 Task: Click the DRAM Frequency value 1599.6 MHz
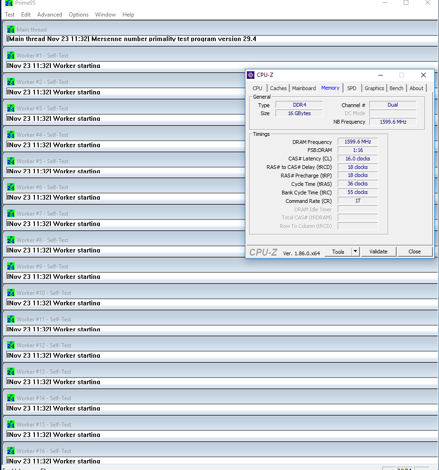coord(358,142)
